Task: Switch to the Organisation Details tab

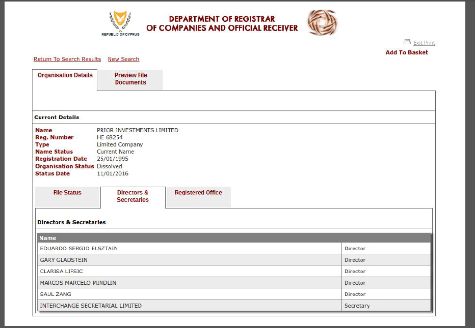Action: (65, 75)
